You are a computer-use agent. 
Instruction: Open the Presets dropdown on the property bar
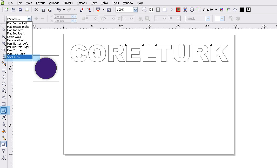pyautogui.click(x=29, y=18)
